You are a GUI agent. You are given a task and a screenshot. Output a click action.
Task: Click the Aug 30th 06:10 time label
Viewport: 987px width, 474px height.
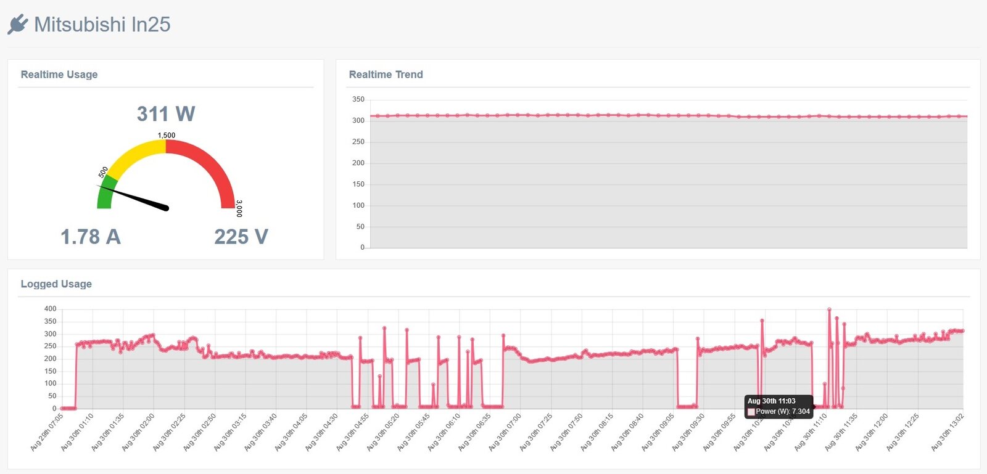[x=444, y=433]
